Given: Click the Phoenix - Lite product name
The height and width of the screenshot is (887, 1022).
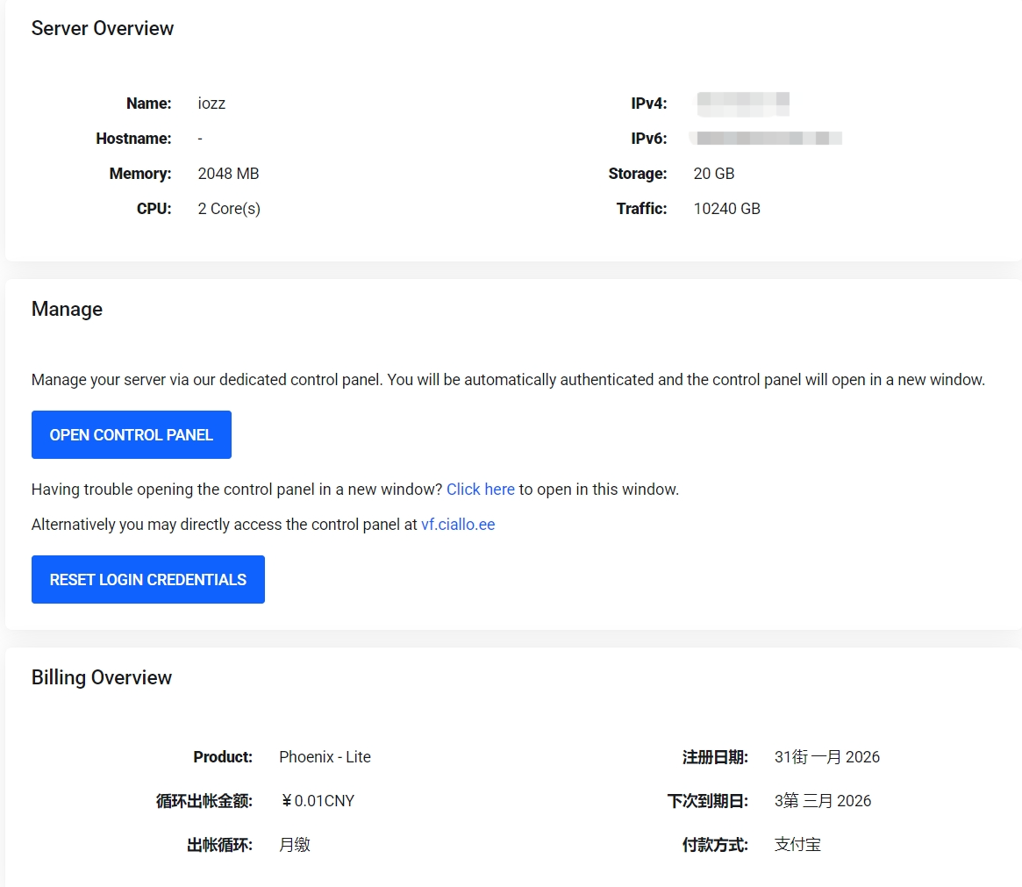Looking at the screenshot, I should pos(325,757).
